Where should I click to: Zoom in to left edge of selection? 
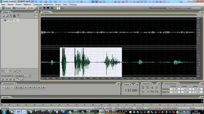143,92
